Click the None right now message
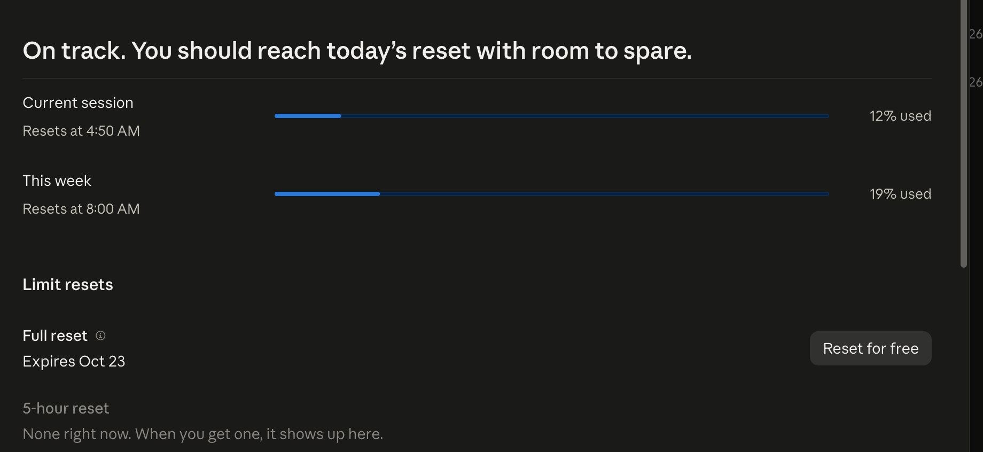This screenshot has height=452, width=983. click(203, 434)
